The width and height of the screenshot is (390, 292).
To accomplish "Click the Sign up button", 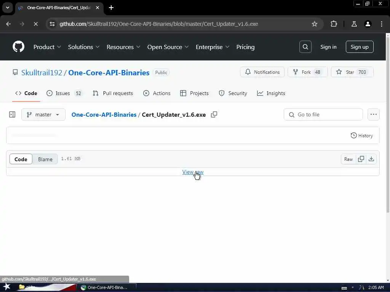I will [360, 47].
